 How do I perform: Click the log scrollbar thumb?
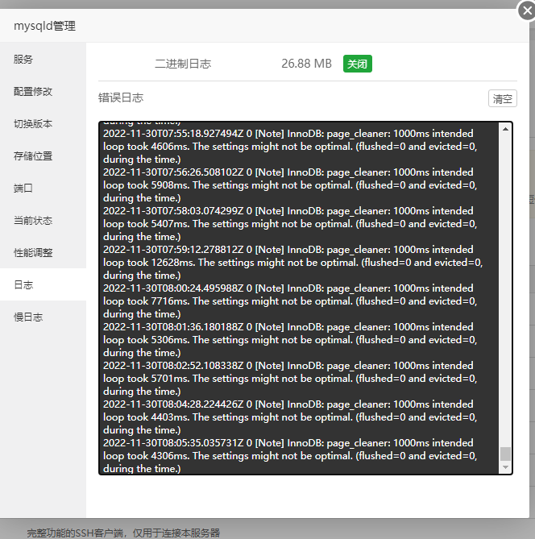click(x=505, y=454)
